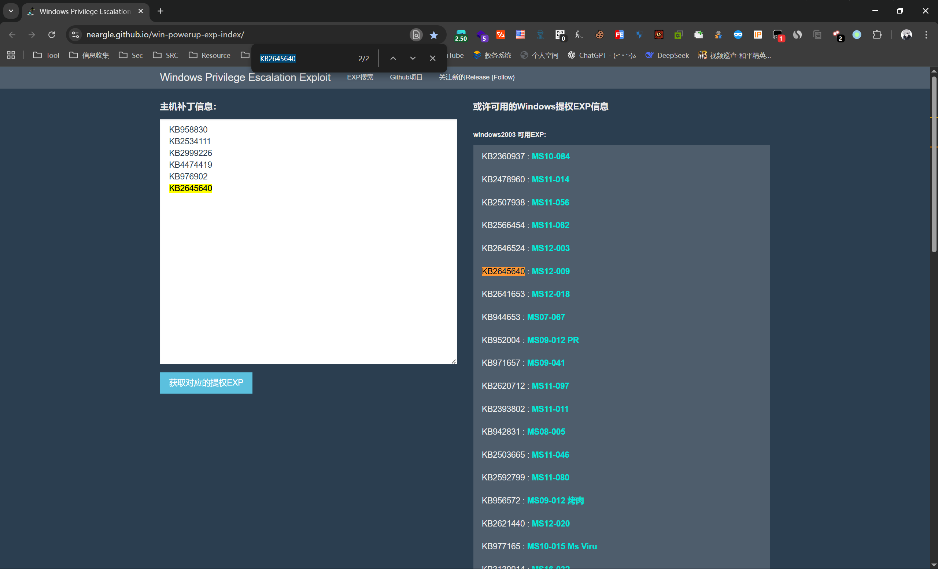This screenshot has height=569, width=938.
Task: Click the IP extension icon
Action: pos(758,35)
